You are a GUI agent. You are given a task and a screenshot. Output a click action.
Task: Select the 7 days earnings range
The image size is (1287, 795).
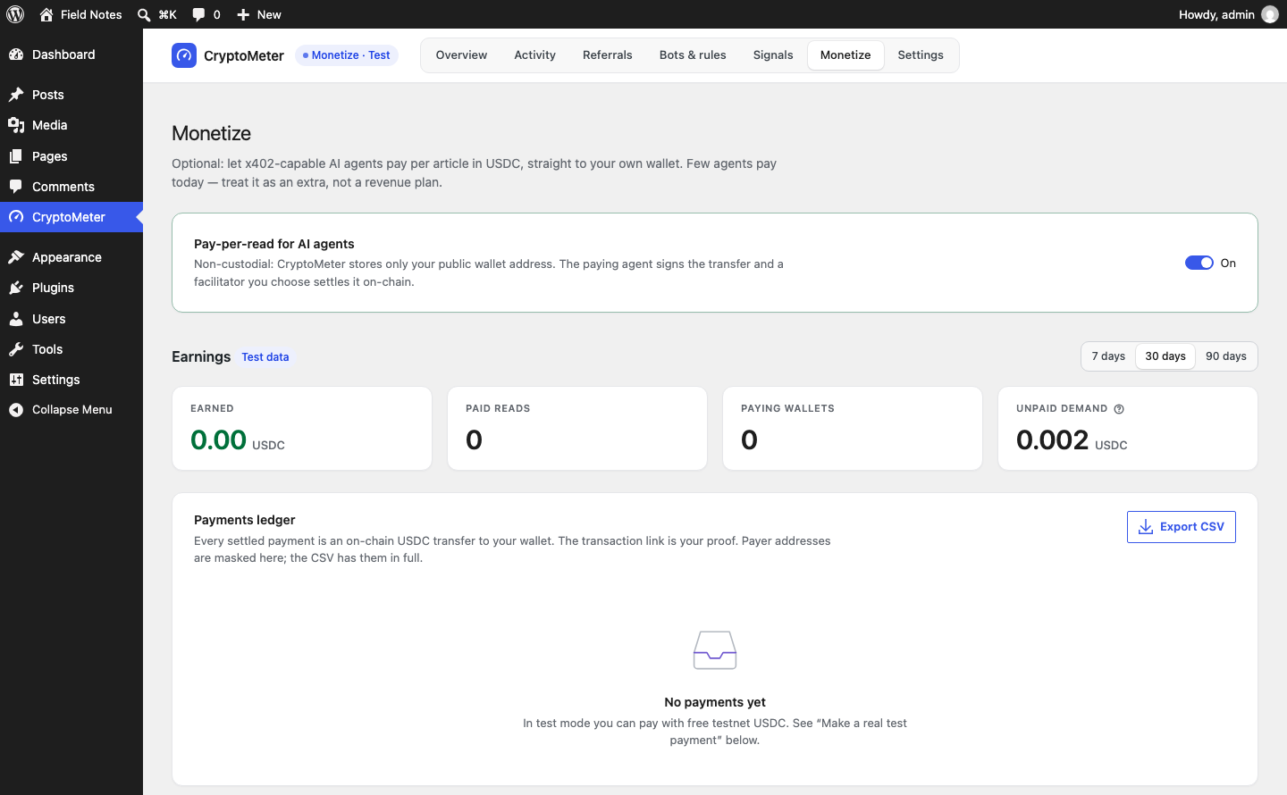coord(1108,356)
